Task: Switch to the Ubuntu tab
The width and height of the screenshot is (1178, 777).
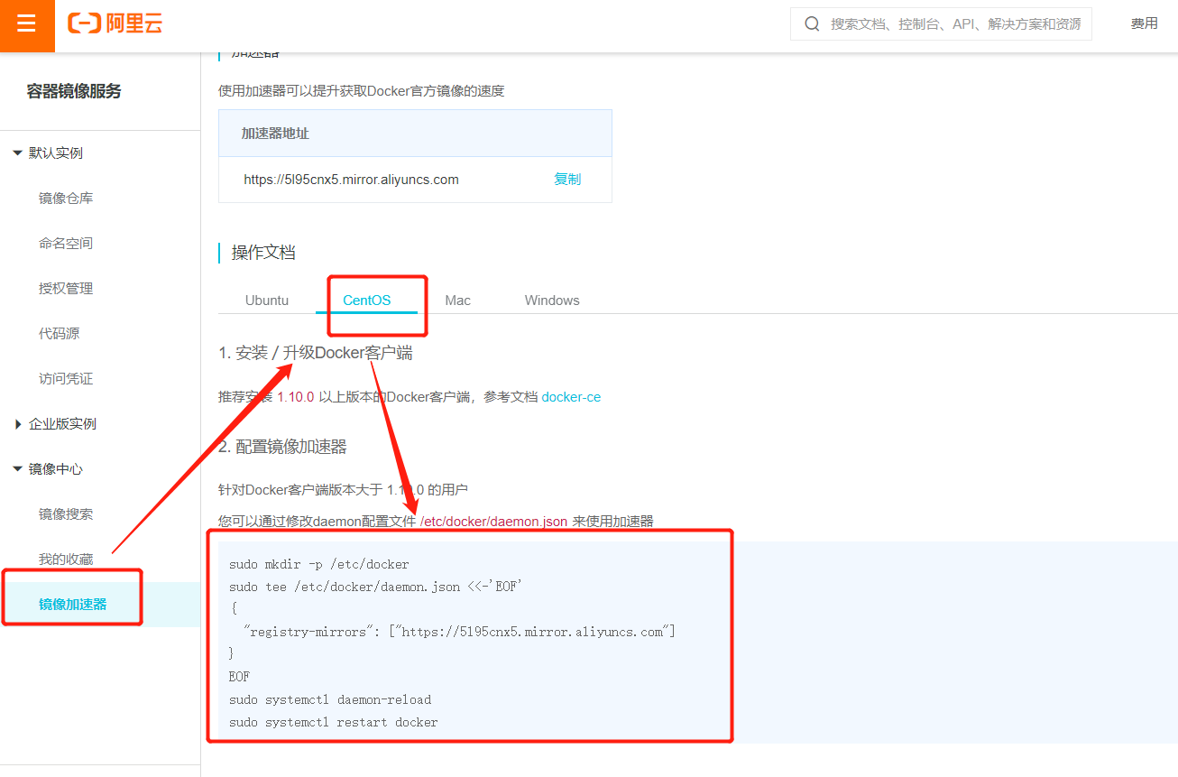Action: tap(267, 301)
